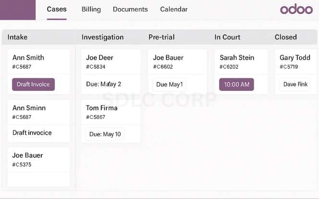Image resolution: width=319 pixels, height=199 pixels.
Task: Click the Dave Fink tag
Action: (x=295, y=84)
